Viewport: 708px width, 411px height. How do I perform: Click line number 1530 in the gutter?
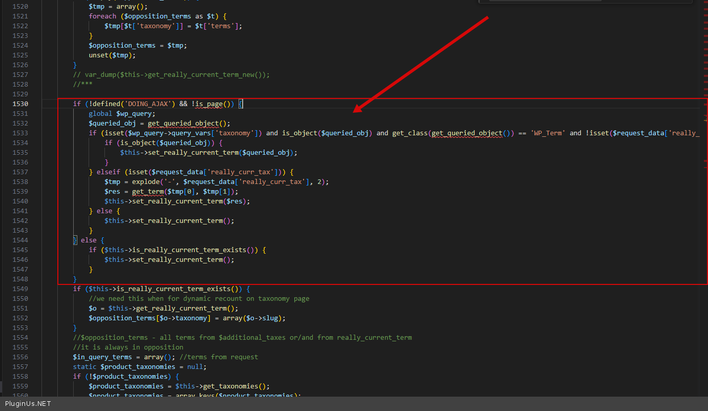coord(19,104)
